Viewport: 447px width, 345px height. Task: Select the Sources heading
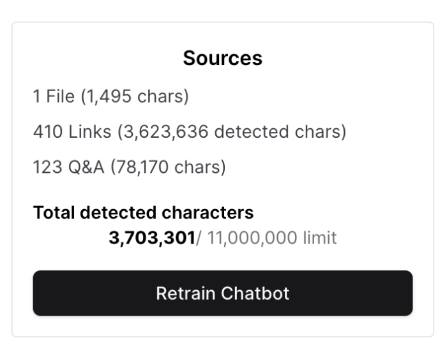tap(223, 58)
